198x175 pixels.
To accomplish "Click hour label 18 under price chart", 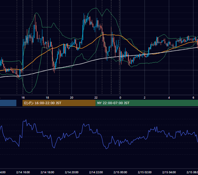I will (47, 98).
